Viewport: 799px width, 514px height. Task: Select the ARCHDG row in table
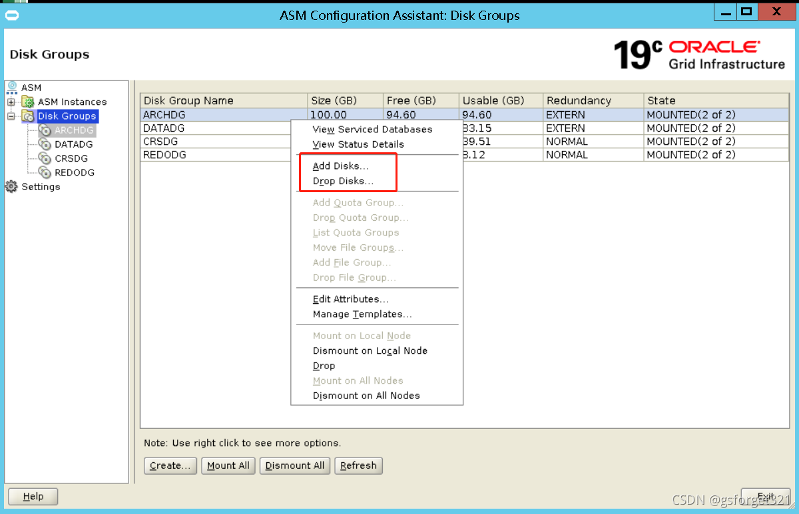tap(463, 114)
